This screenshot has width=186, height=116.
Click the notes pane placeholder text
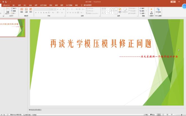35,110
